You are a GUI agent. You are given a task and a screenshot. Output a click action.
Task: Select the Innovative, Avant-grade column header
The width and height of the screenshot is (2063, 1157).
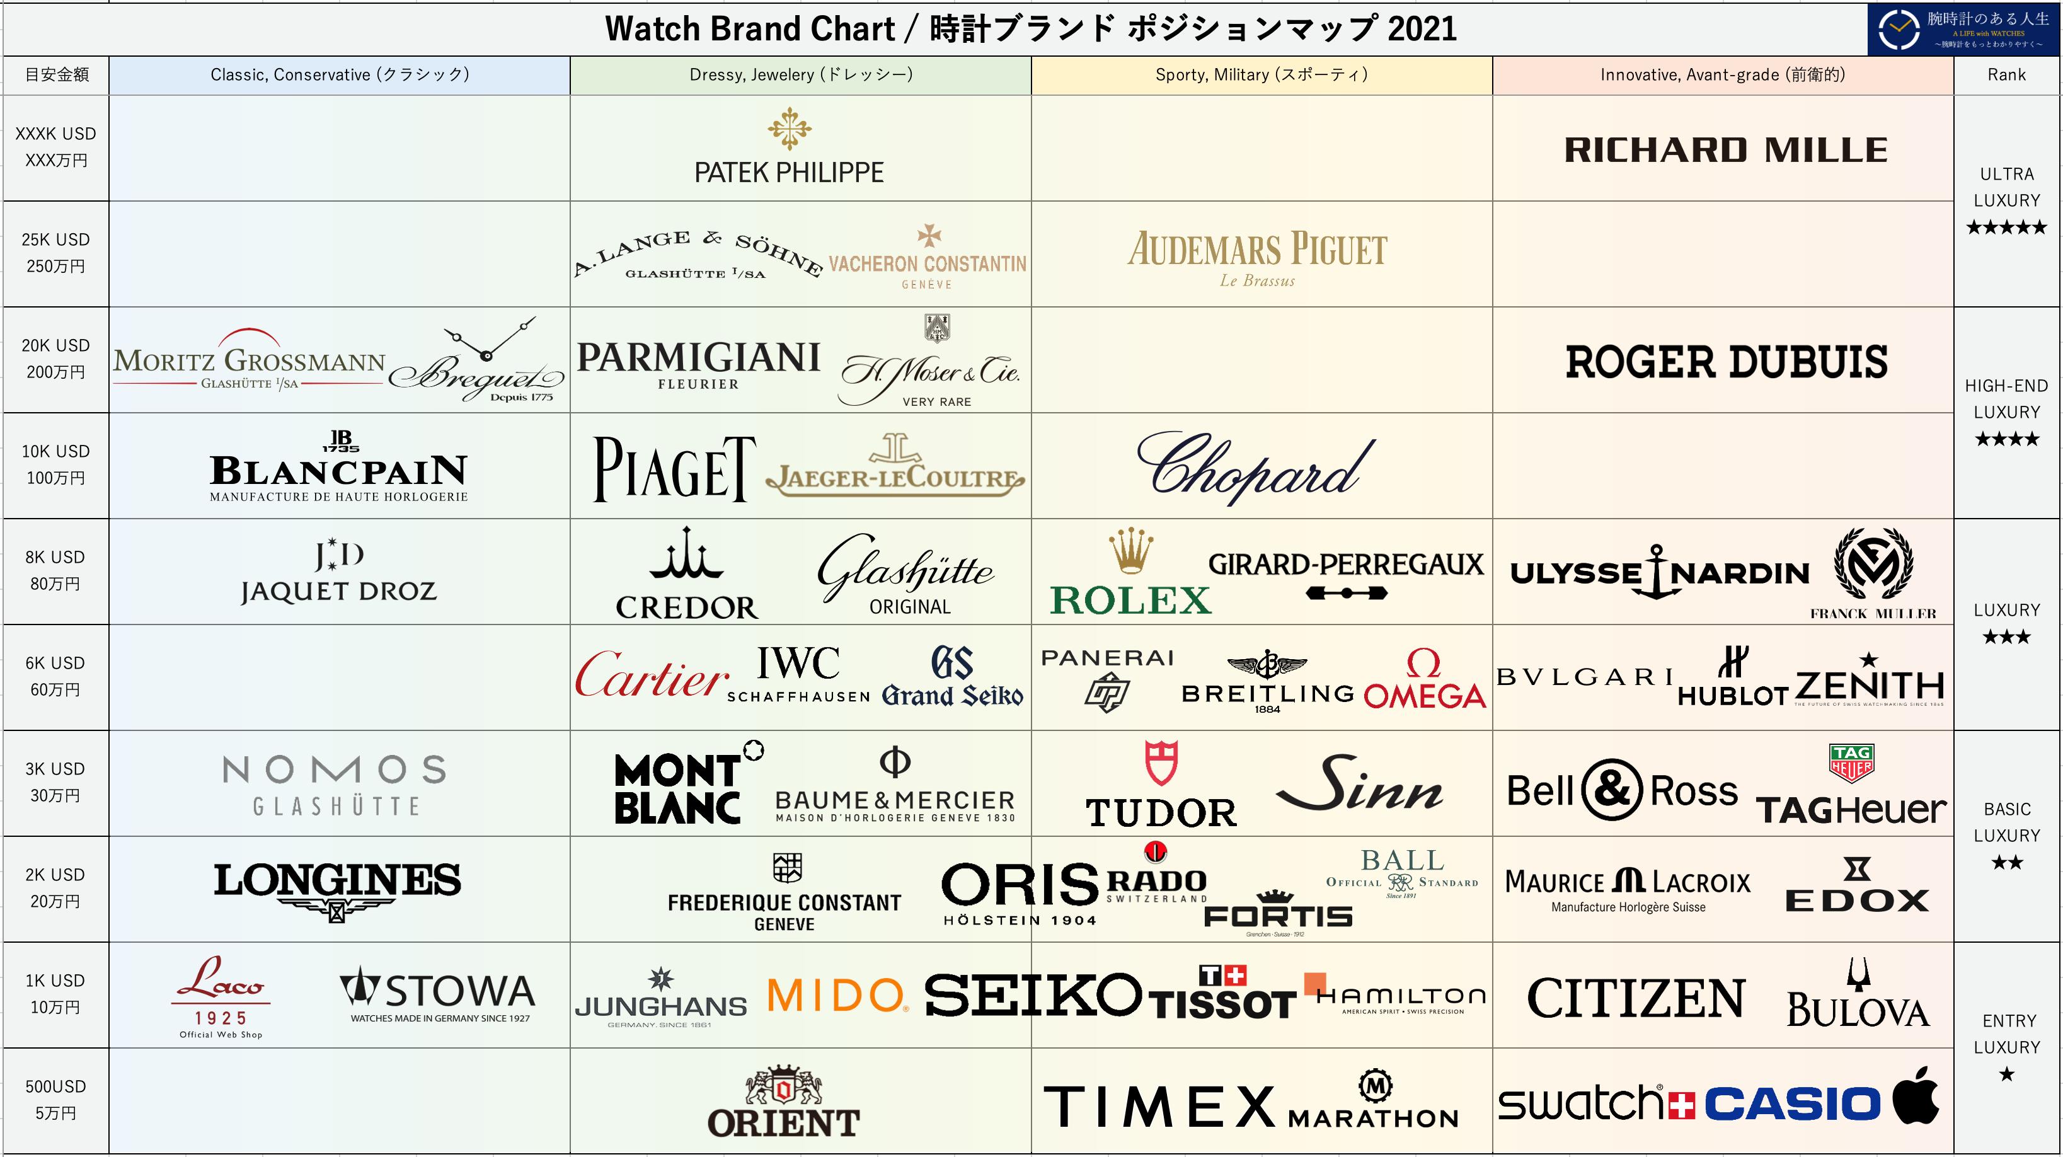tap(1723, 75)
